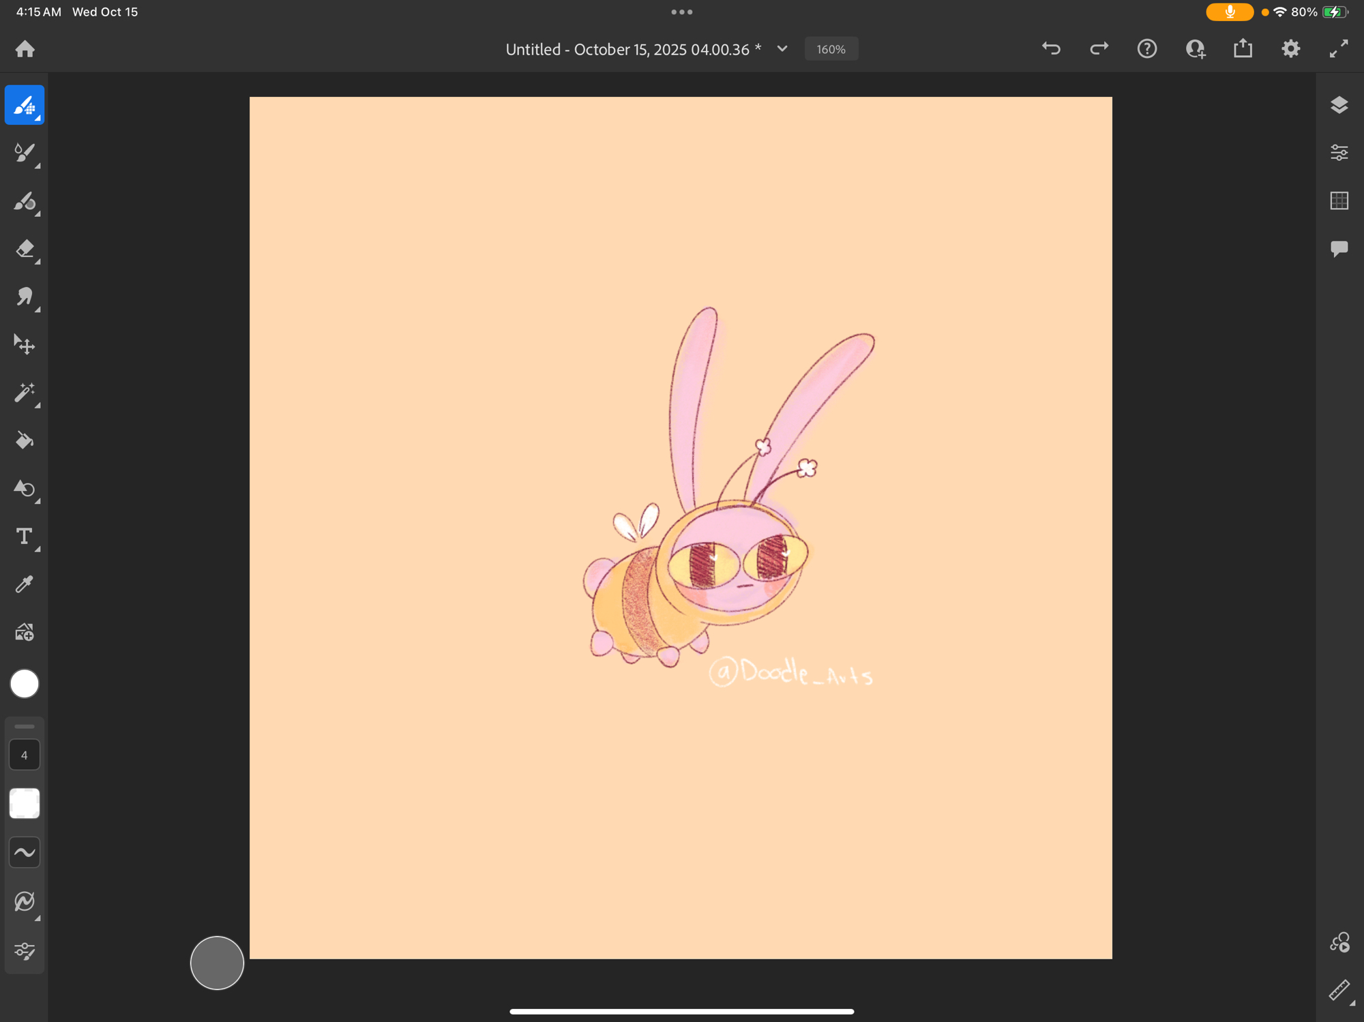The width and height of the screenshot is (1364, 1022).
Task: Toggle the layer properties panel
Action: click(1339, 153)
